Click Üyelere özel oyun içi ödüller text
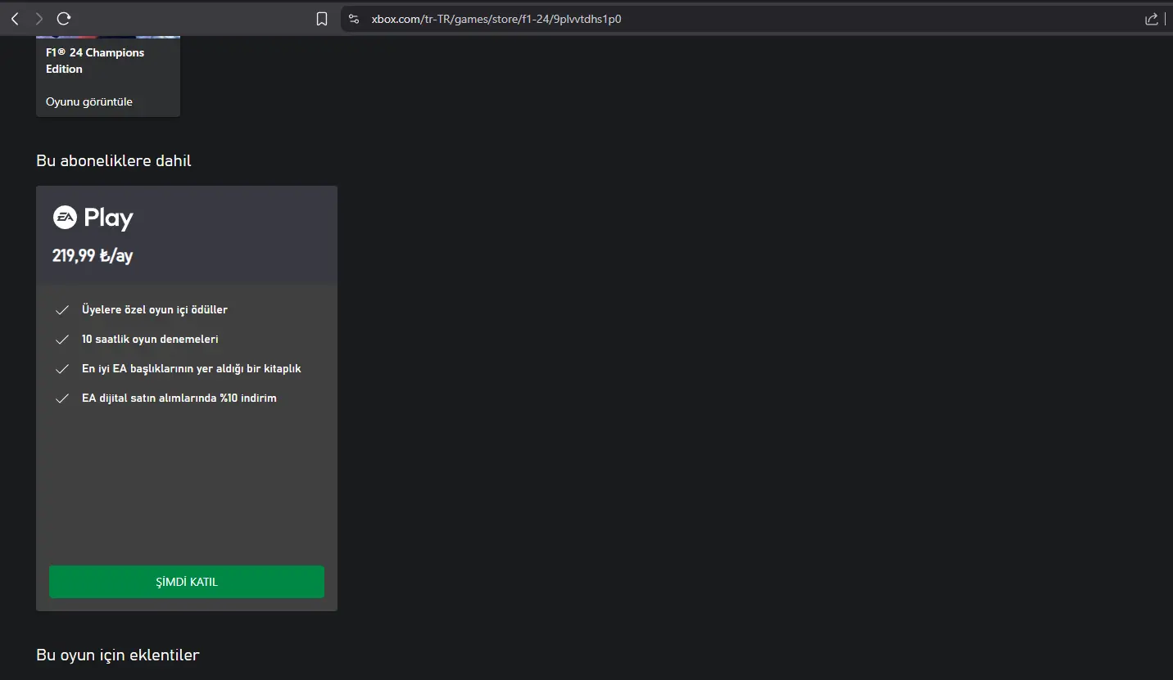The height and width of the screenshot is (680, 1173). pyautogui.click(x=155, y=309)
